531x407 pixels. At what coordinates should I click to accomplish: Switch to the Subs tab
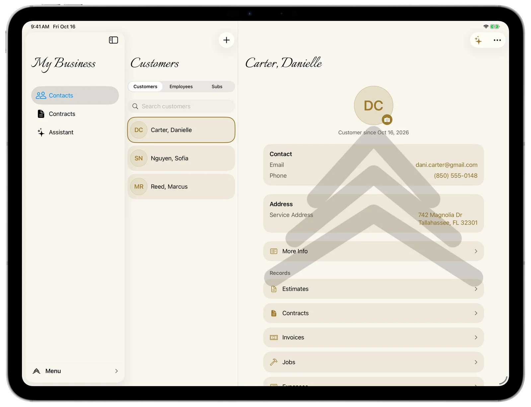pyautogui.click(x=217, y=87)
